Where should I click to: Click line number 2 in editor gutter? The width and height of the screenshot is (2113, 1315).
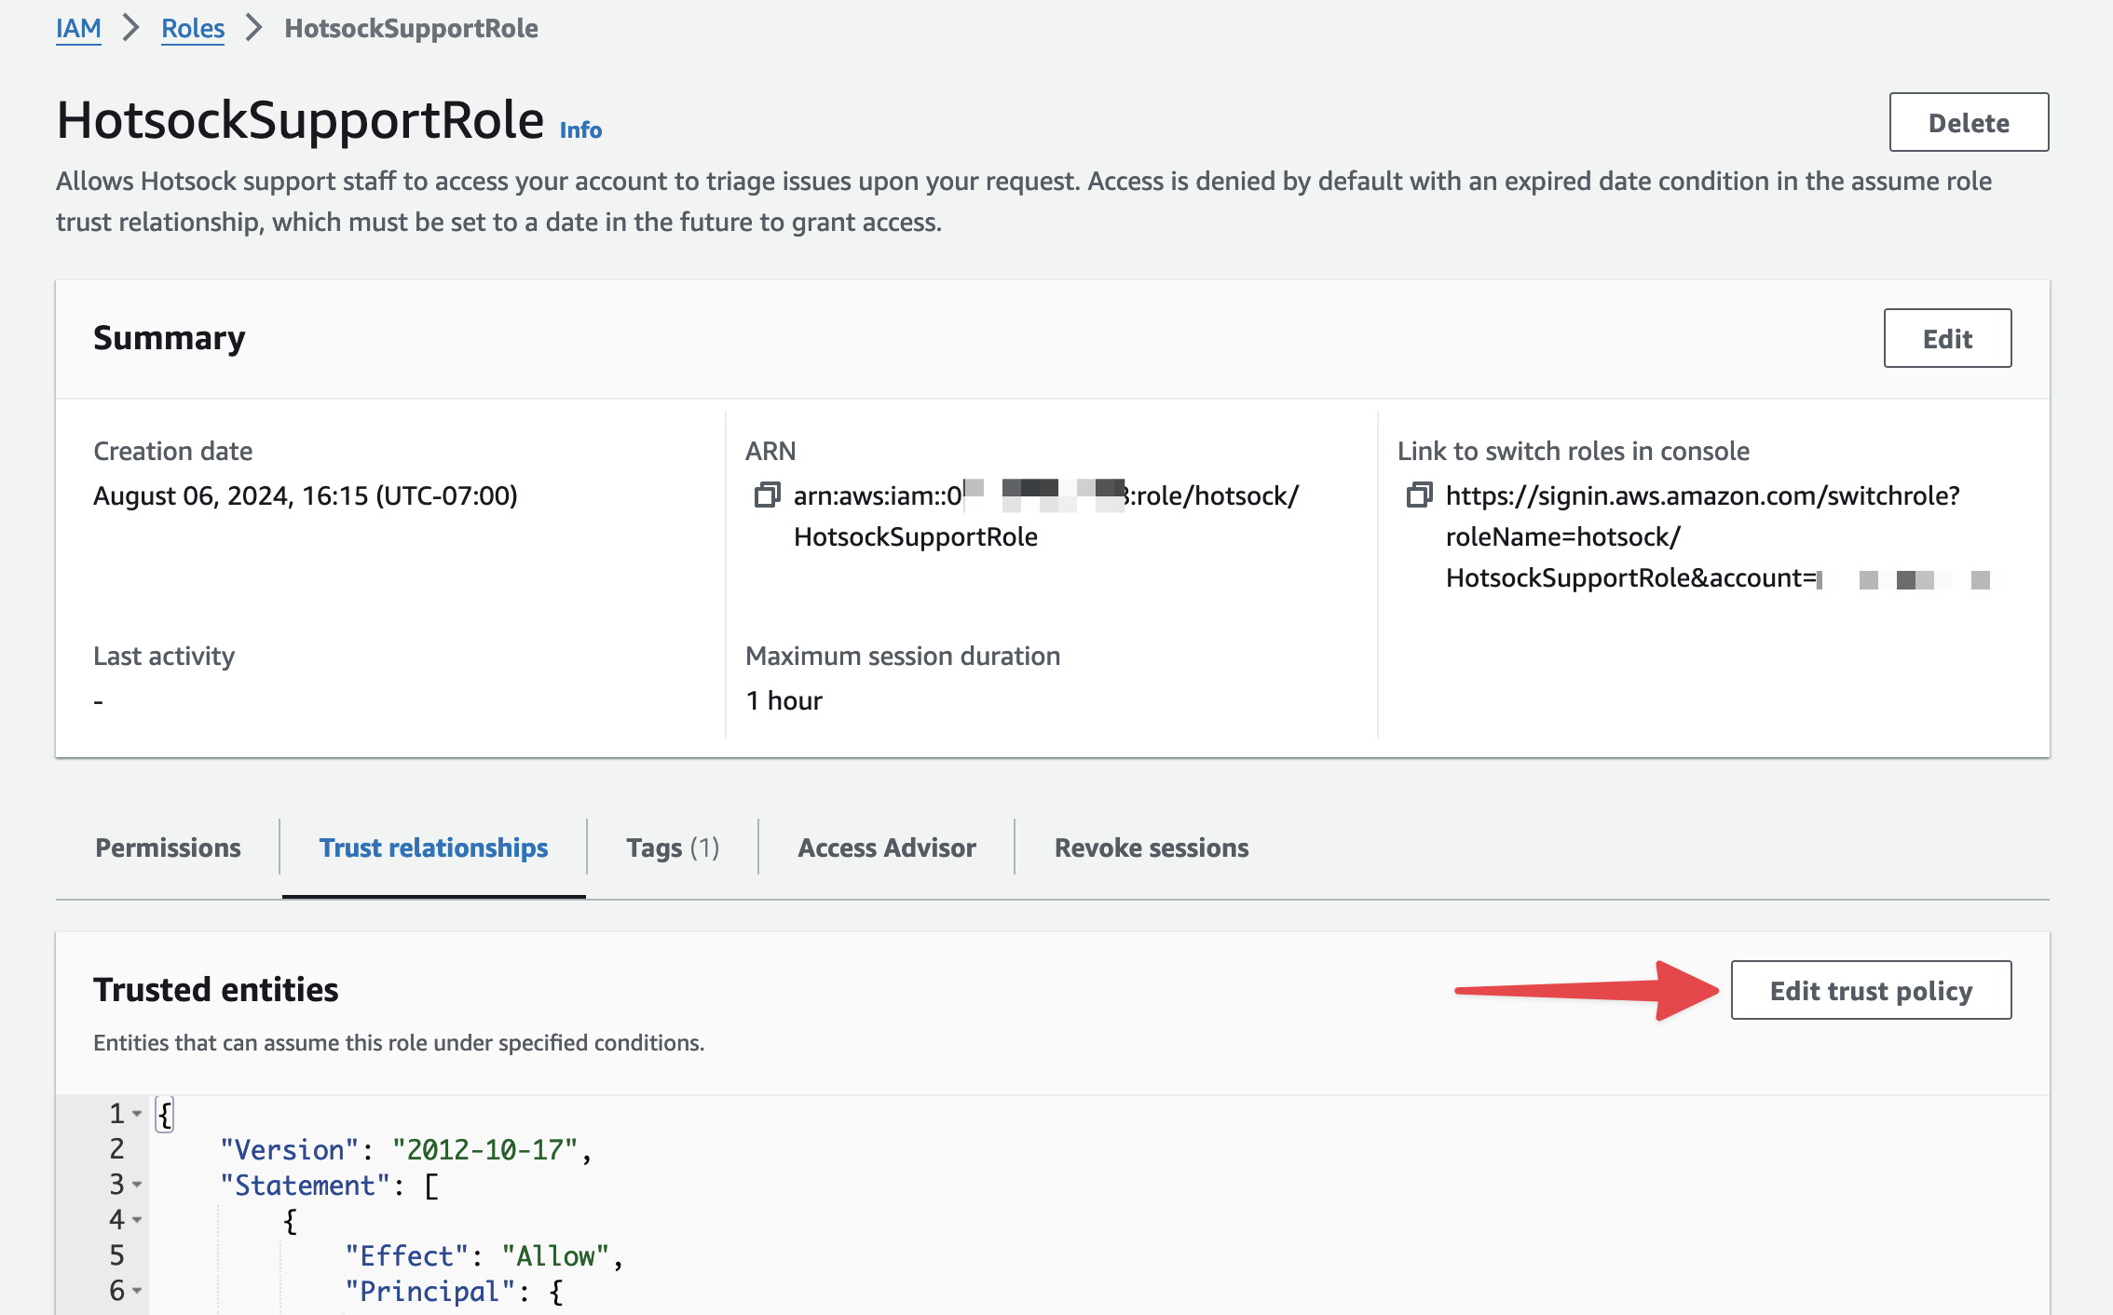coord(116,1149)
